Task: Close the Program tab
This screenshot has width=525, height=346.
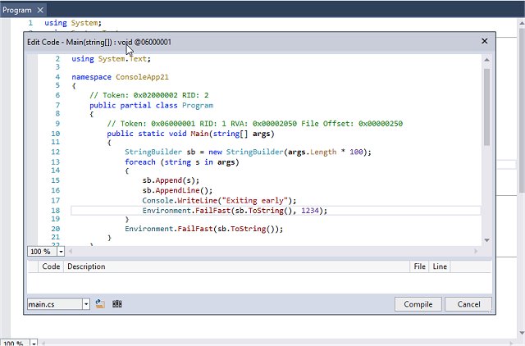Action: (41, 9)
